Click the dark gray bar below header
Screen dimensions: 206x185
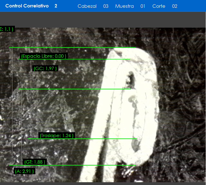pos(103,19)
